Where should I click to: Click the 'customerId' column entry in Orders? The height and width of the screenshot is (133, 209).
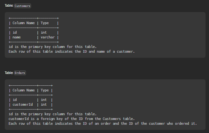tap(23, 104)
